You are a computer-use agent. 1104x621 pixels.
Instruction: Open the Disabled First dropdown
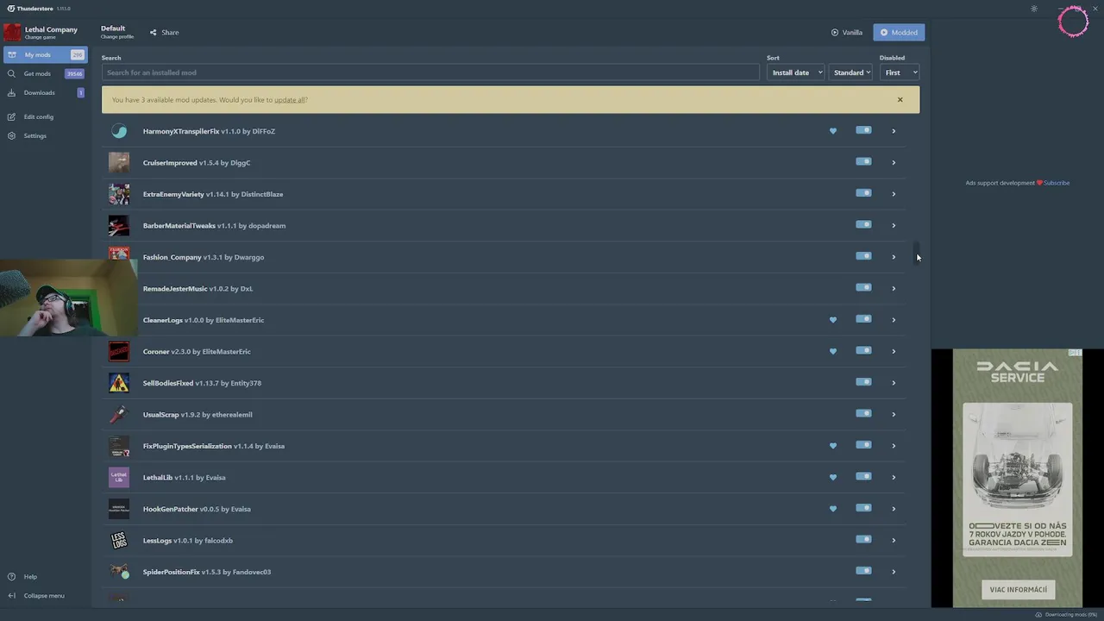tap(900, 72)
